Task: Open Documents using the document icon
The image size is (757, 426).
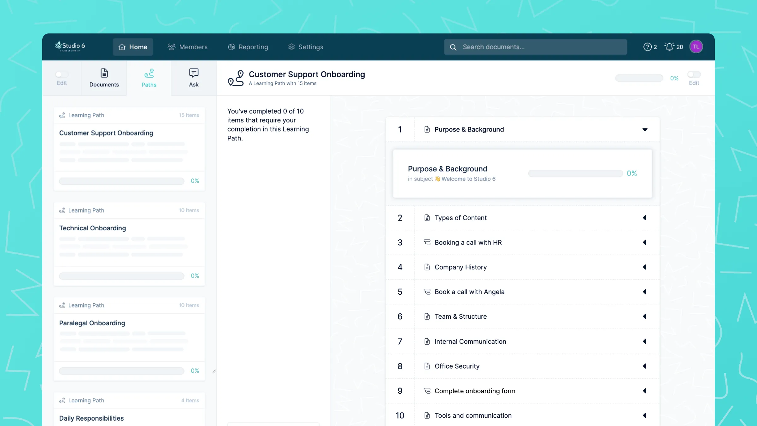Action: pyautogui.click(x=104, y=73)
